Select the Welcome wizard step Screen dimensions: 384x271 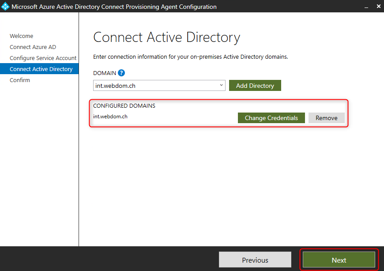21,36
